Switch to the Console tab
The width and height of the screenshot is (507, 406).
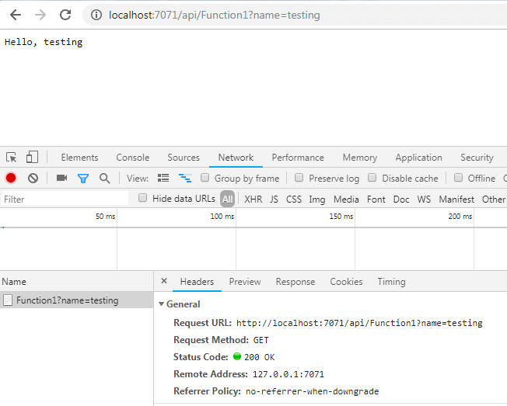coord(132,158)
